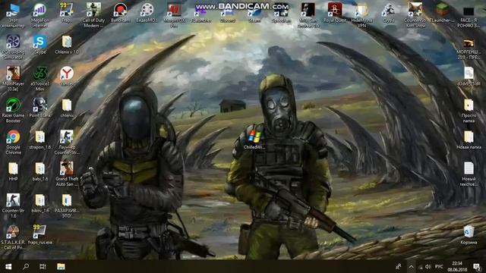Open the Action Center notifications
This screenshot has width=486, height=273.
click(x=477, y=266)
